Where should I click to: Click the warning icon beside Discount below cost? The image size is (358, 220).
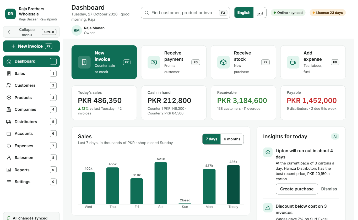point(268,208)
